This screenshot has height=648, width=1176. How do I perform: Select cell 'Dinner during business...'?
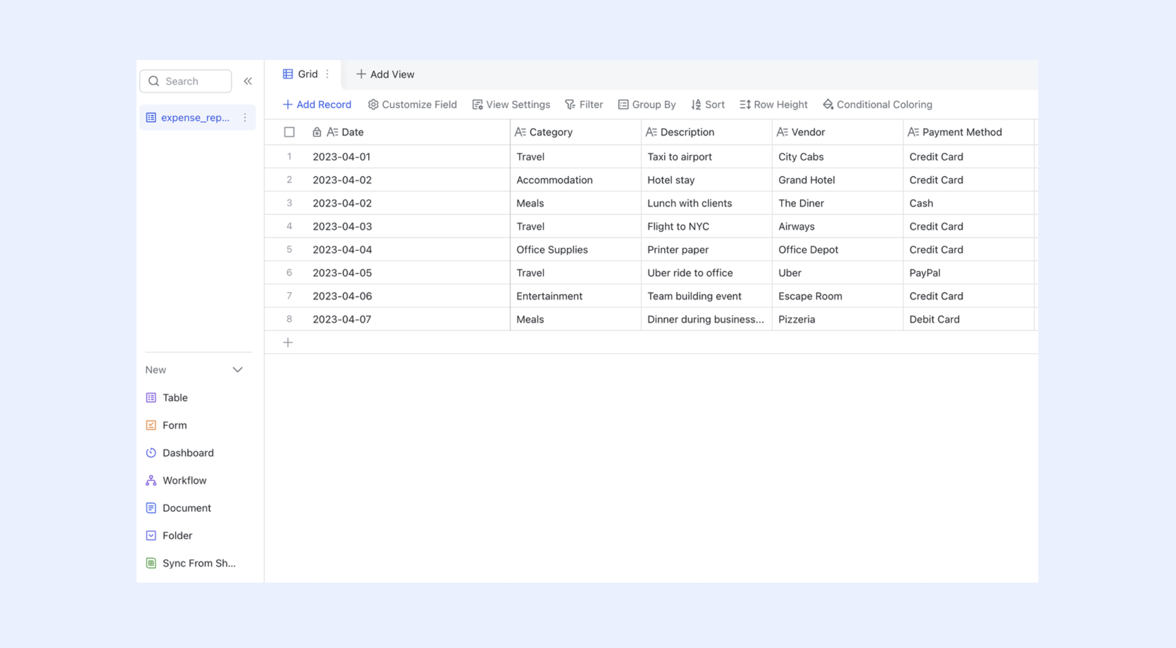point(706,319)
